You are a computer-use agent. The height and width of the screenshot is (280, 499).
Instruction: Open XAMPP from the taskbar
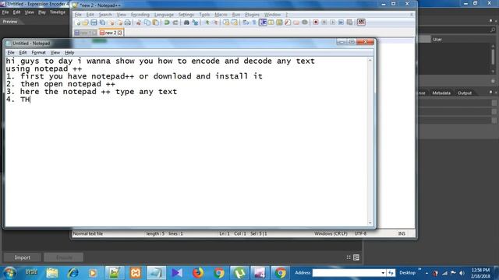pos(135,273)
